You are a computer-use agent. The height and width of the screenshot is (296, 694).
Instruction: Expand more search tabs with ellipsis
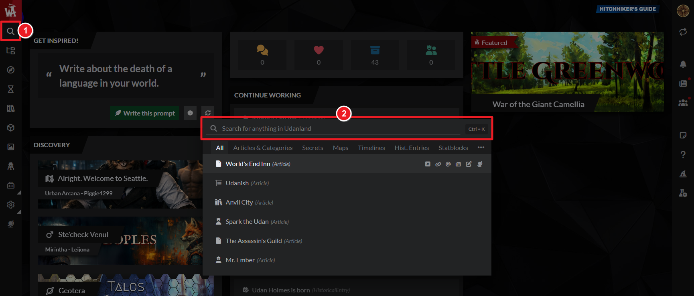[x=481, y=148]
